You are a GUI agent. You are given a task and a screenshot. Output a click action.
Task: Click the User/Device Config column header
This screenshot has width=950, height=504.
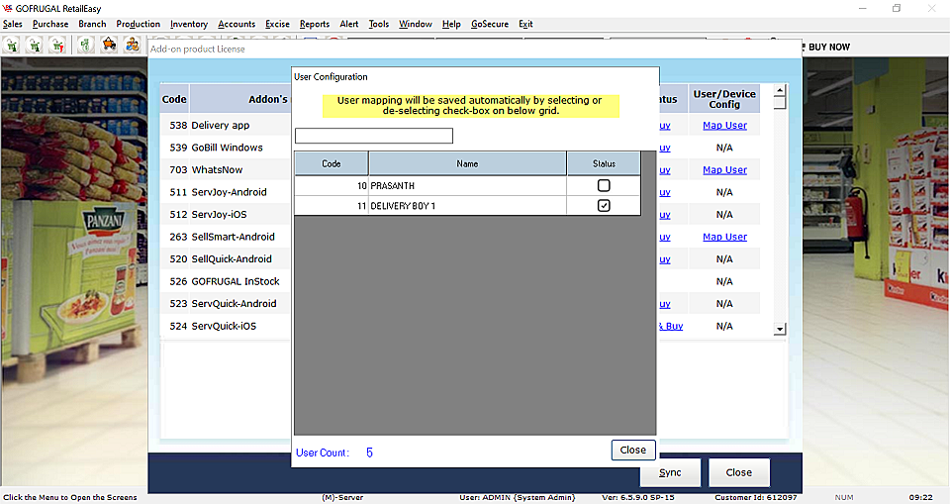coord(724,99)
